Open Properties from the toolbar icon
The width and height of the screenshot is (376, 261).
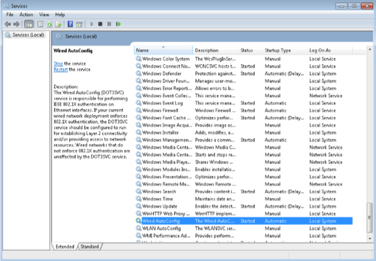point(40,24)
